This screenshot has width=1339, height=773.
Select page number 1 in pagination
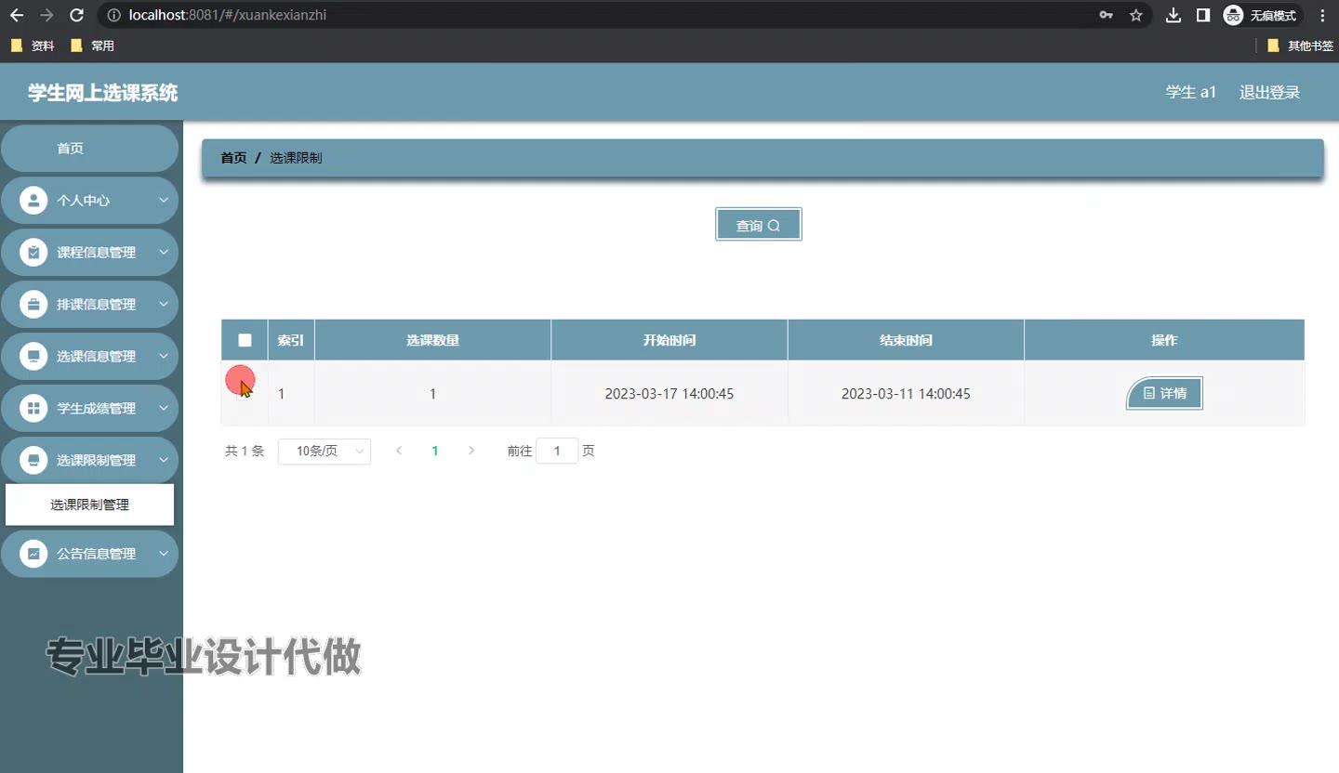point(435,451)
